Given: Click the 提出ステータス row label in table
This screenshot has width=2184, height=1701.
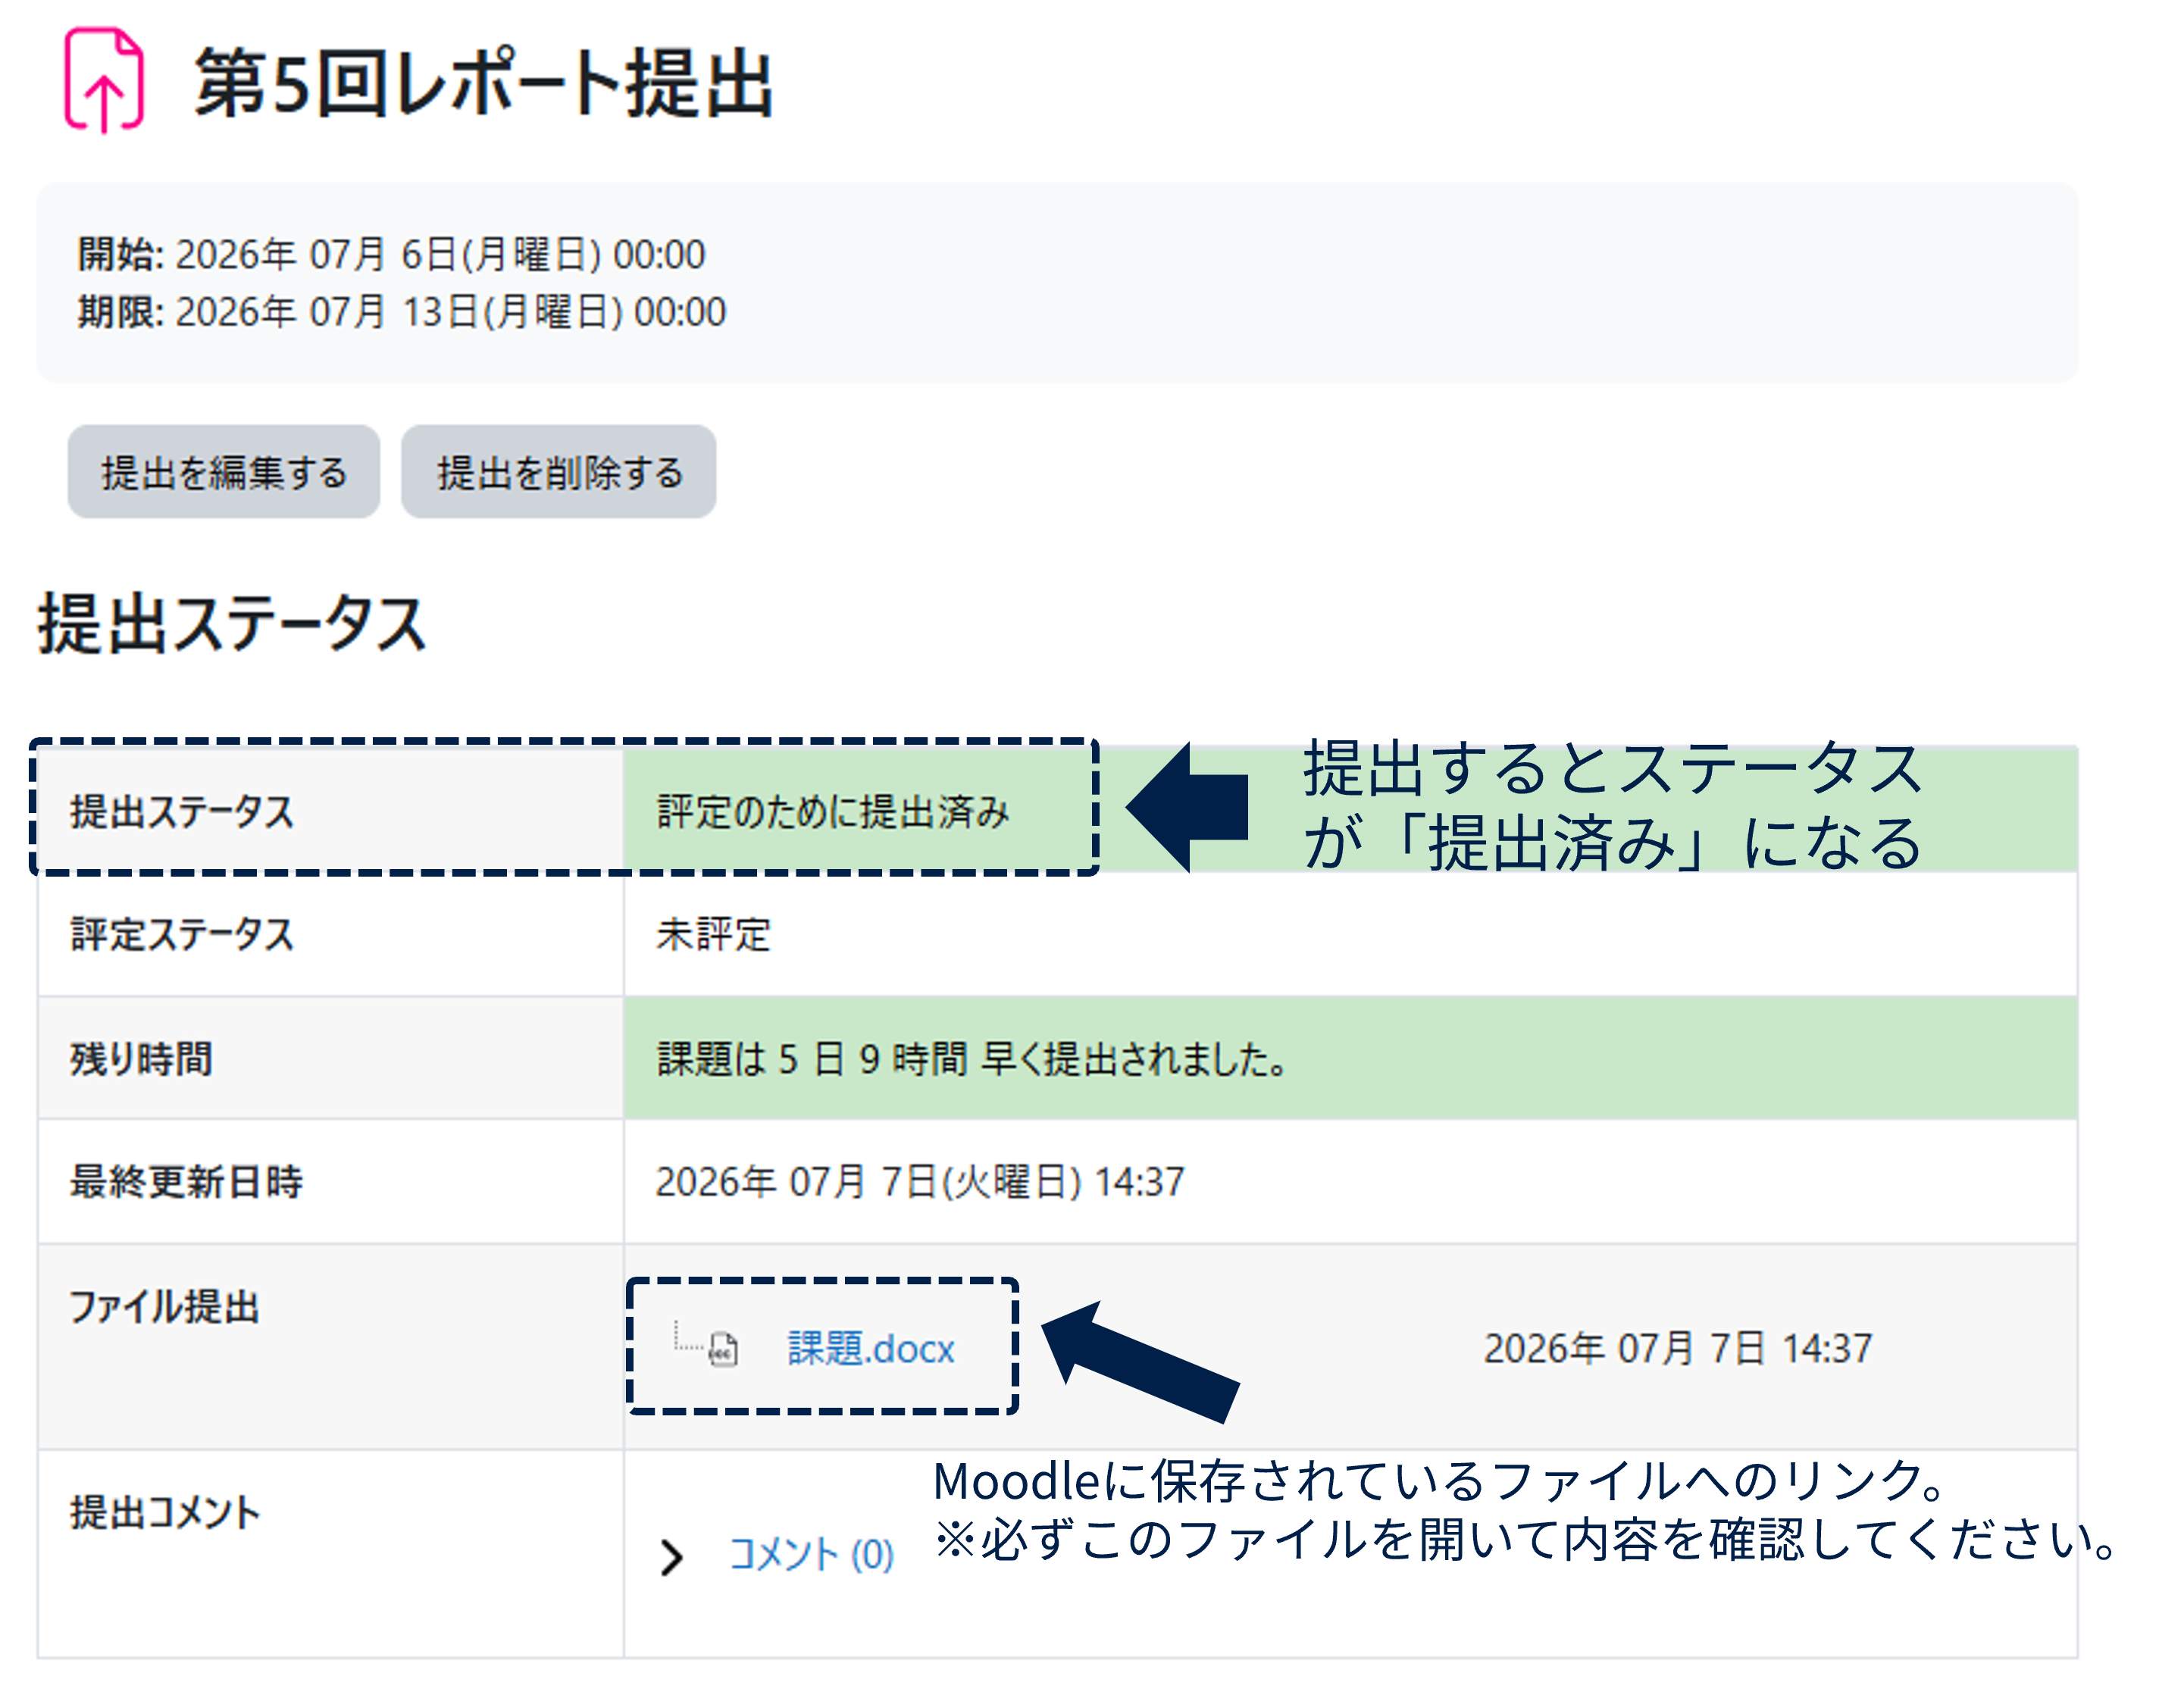Looking at the screenshot, I should [182, 811].
